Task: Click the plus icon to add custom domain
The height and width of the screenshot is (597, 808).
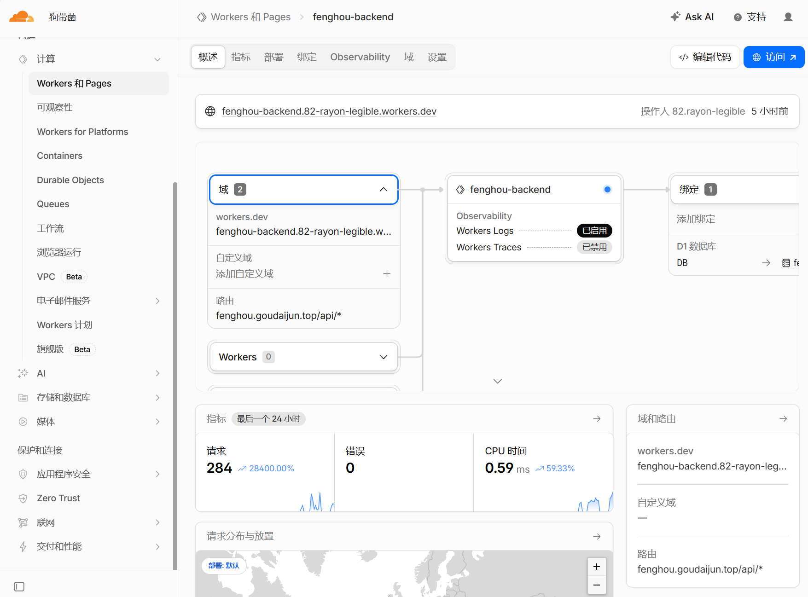Action: click(387, 274)
